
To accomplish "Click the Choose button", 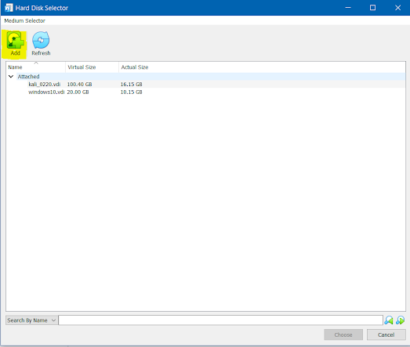I will tap(343, 334).
